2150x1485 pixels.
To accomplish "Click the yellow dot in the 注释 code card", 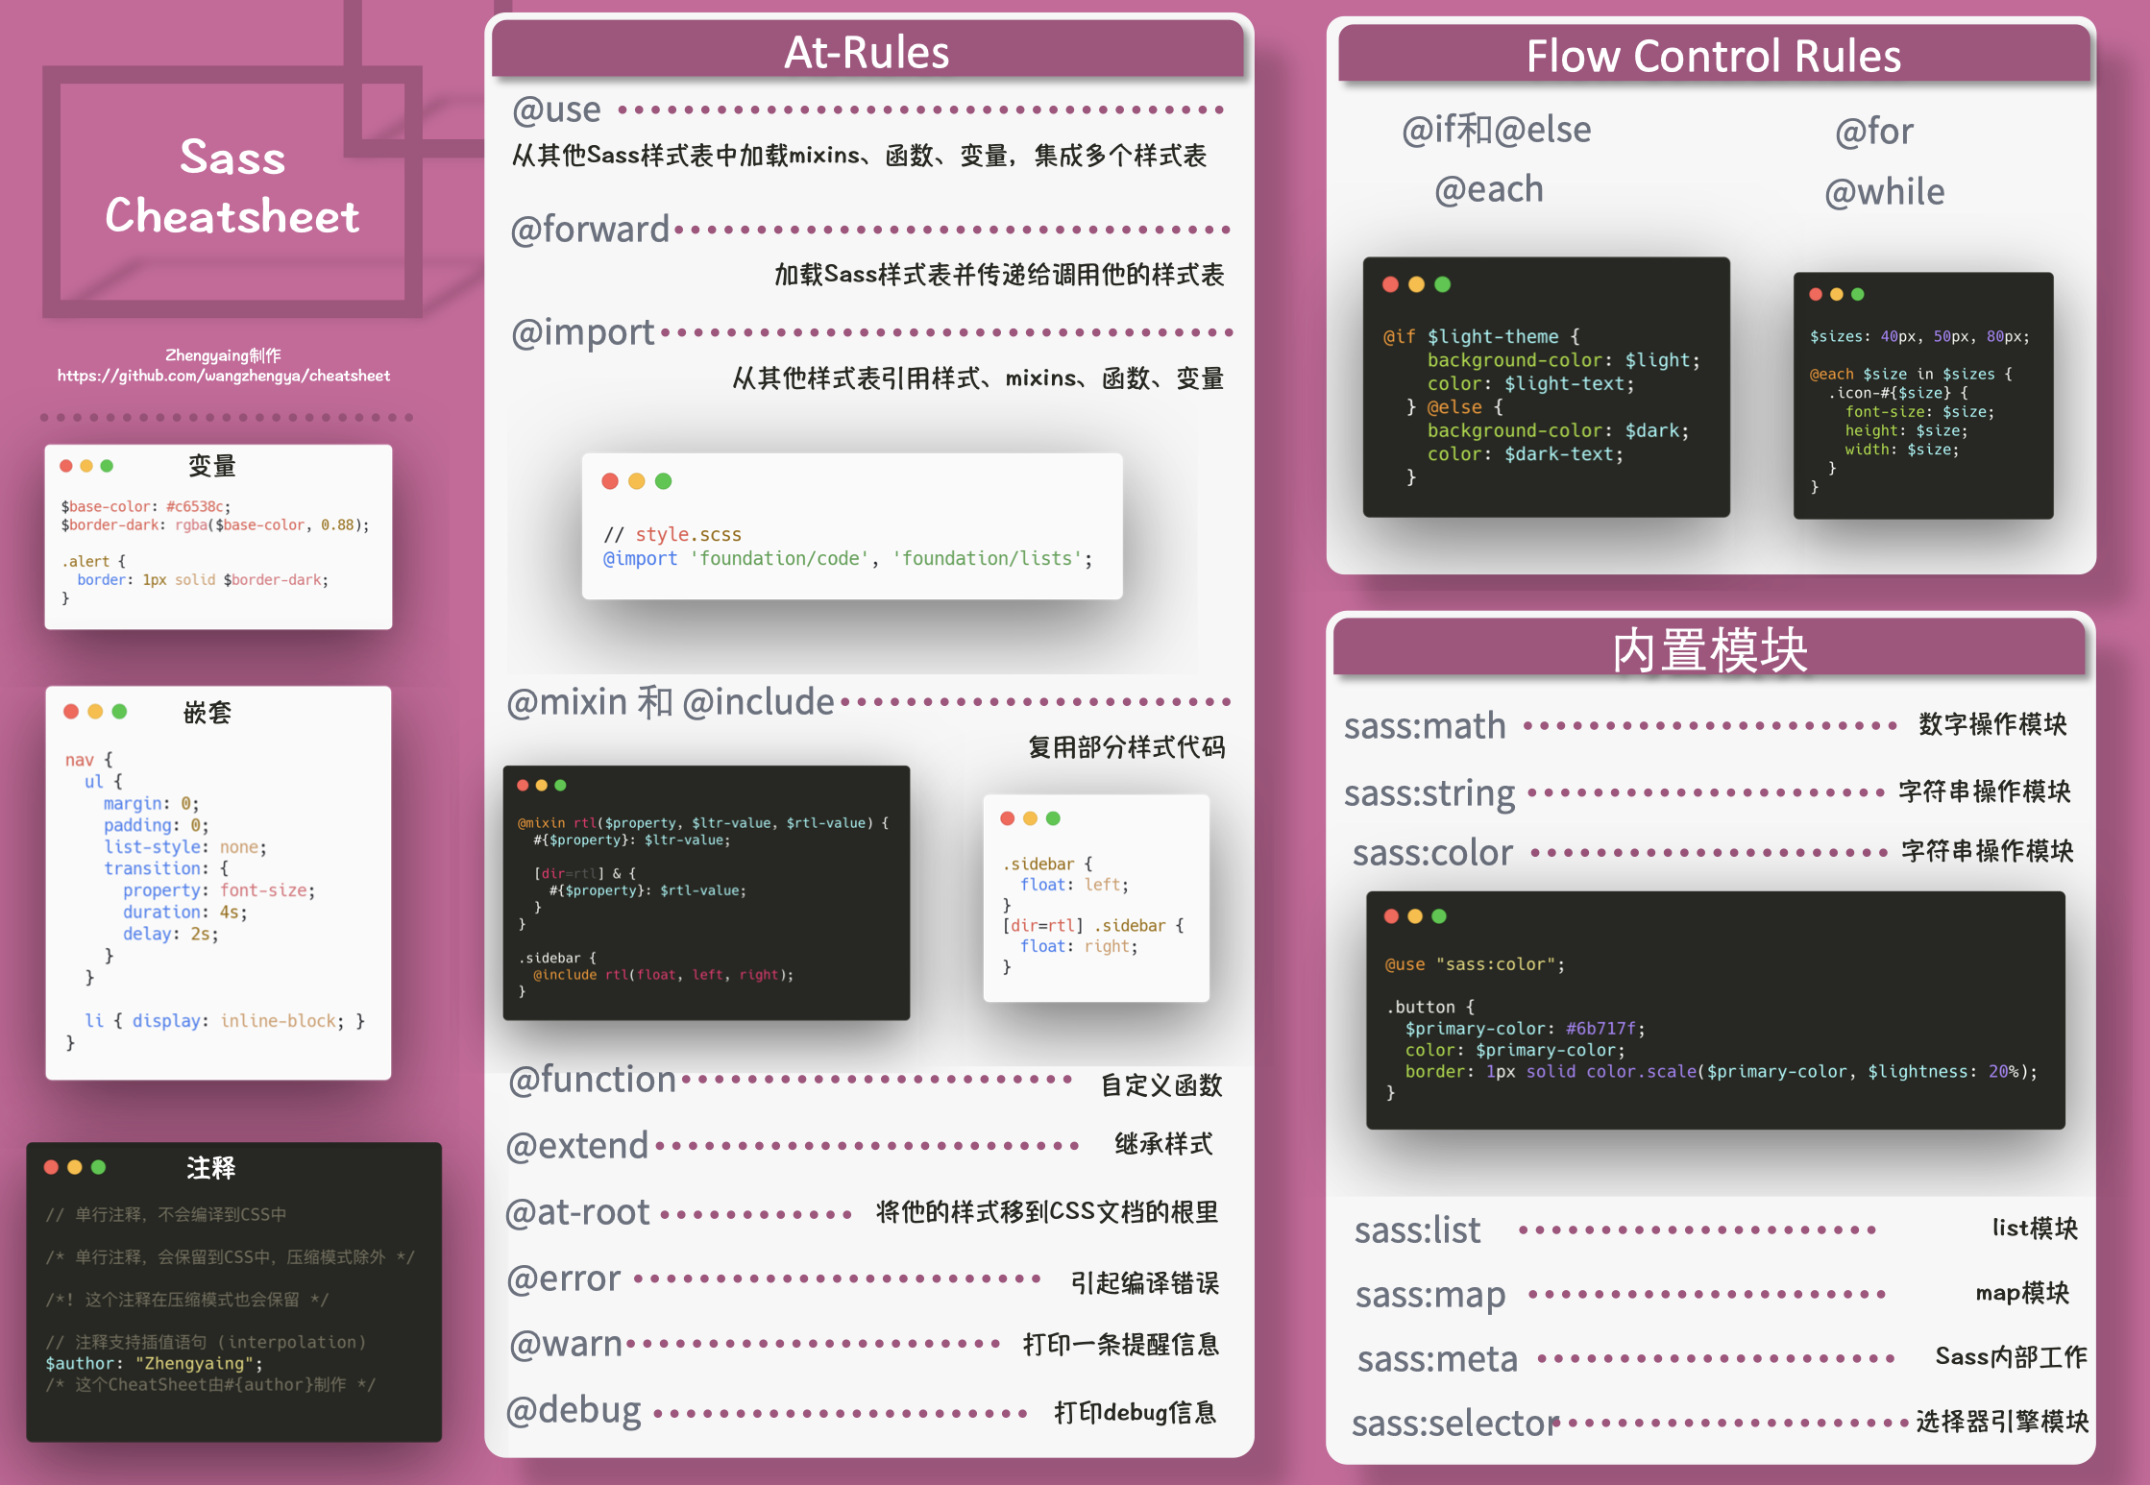I will [x=75, y=1167].
